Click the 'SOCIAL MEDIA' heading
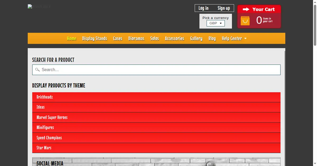Image resolution: width=317 pixels, height=166 pixels. pos(50,163)
